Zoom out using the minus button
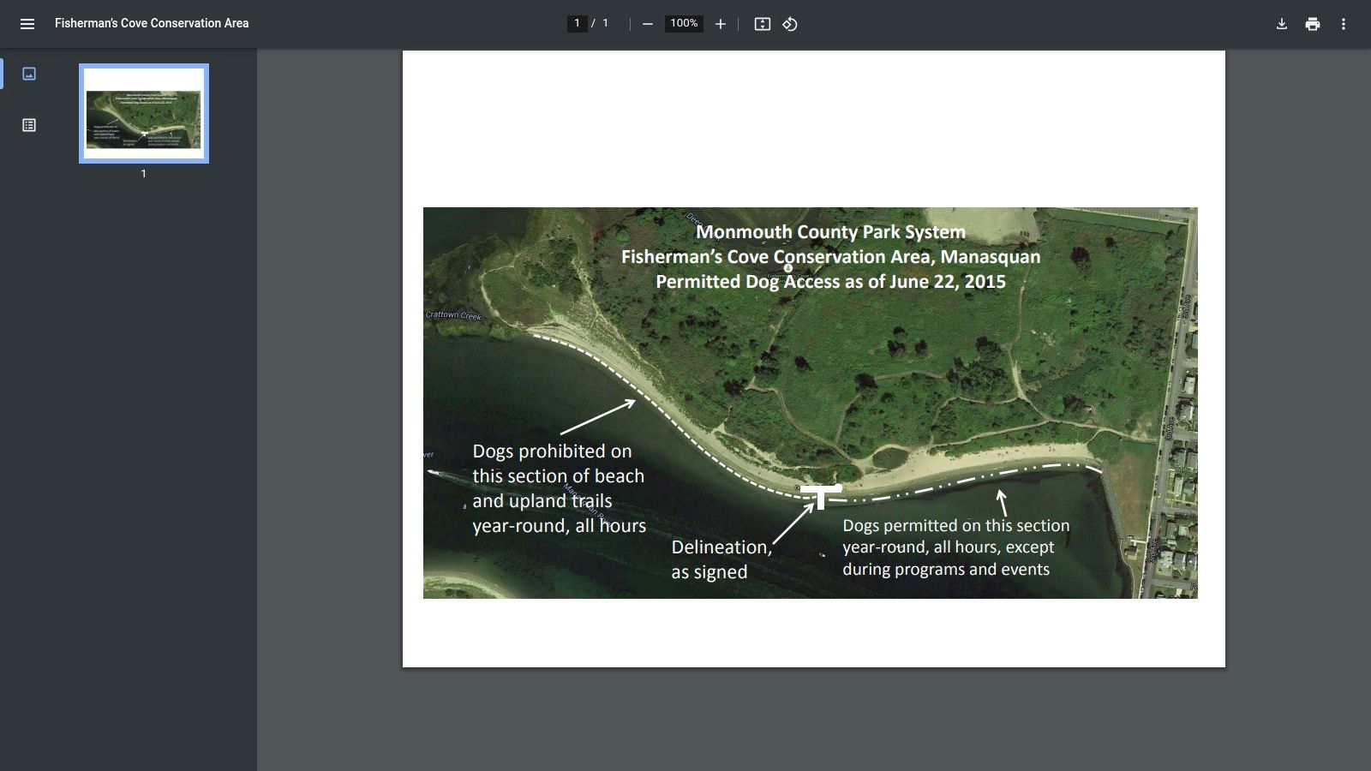1371x771 pixels. point(648,24)
